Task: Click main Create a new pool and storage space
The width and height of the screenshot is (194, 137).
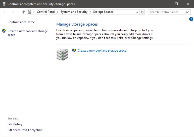Action: click(x=102, y=51)
